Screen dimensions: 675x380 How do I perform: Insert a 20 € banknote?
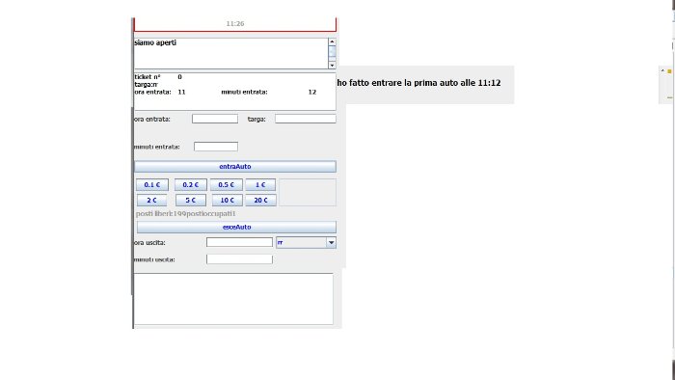260,200
